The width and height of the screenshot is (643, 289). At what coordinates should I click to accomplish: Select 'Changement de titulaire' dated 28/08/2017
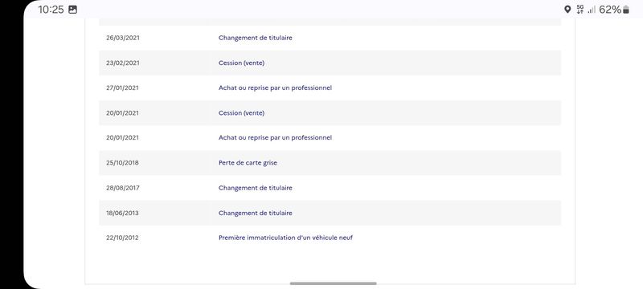coord(256,188)
